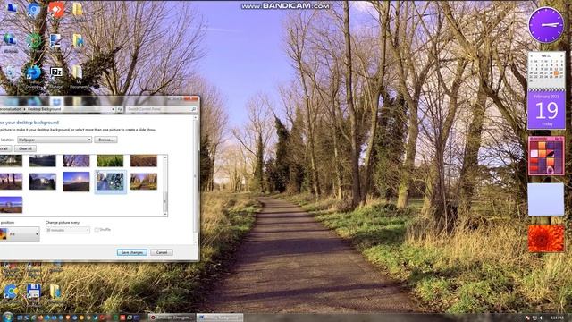Click the wallpaper list scroll-down arrow
This screenshot has height=322, width=572.
tap(165, 214)
